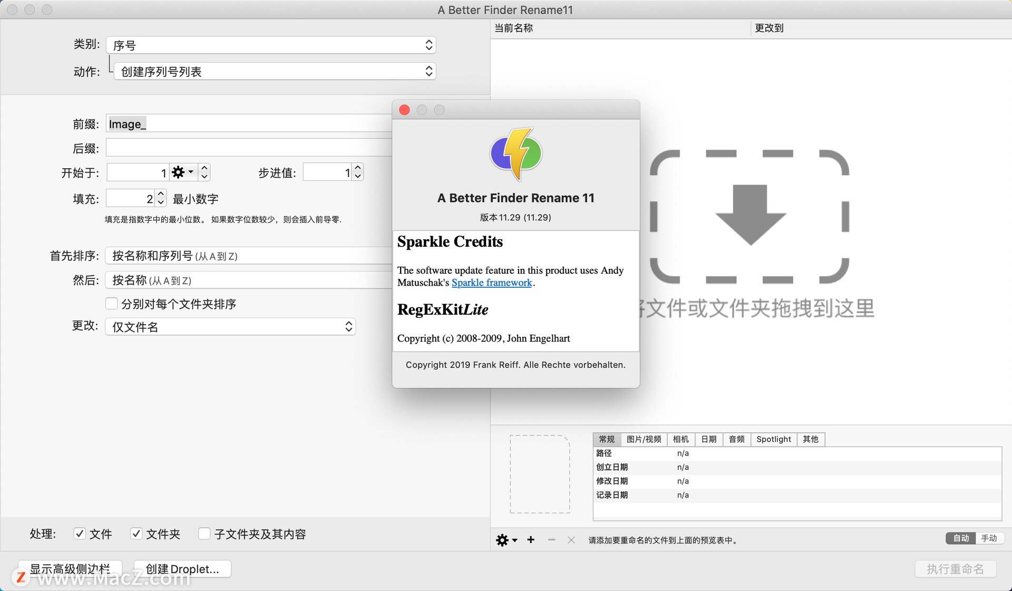Uncheck the 文件夹 checkbox

click(x=137, y=534)
